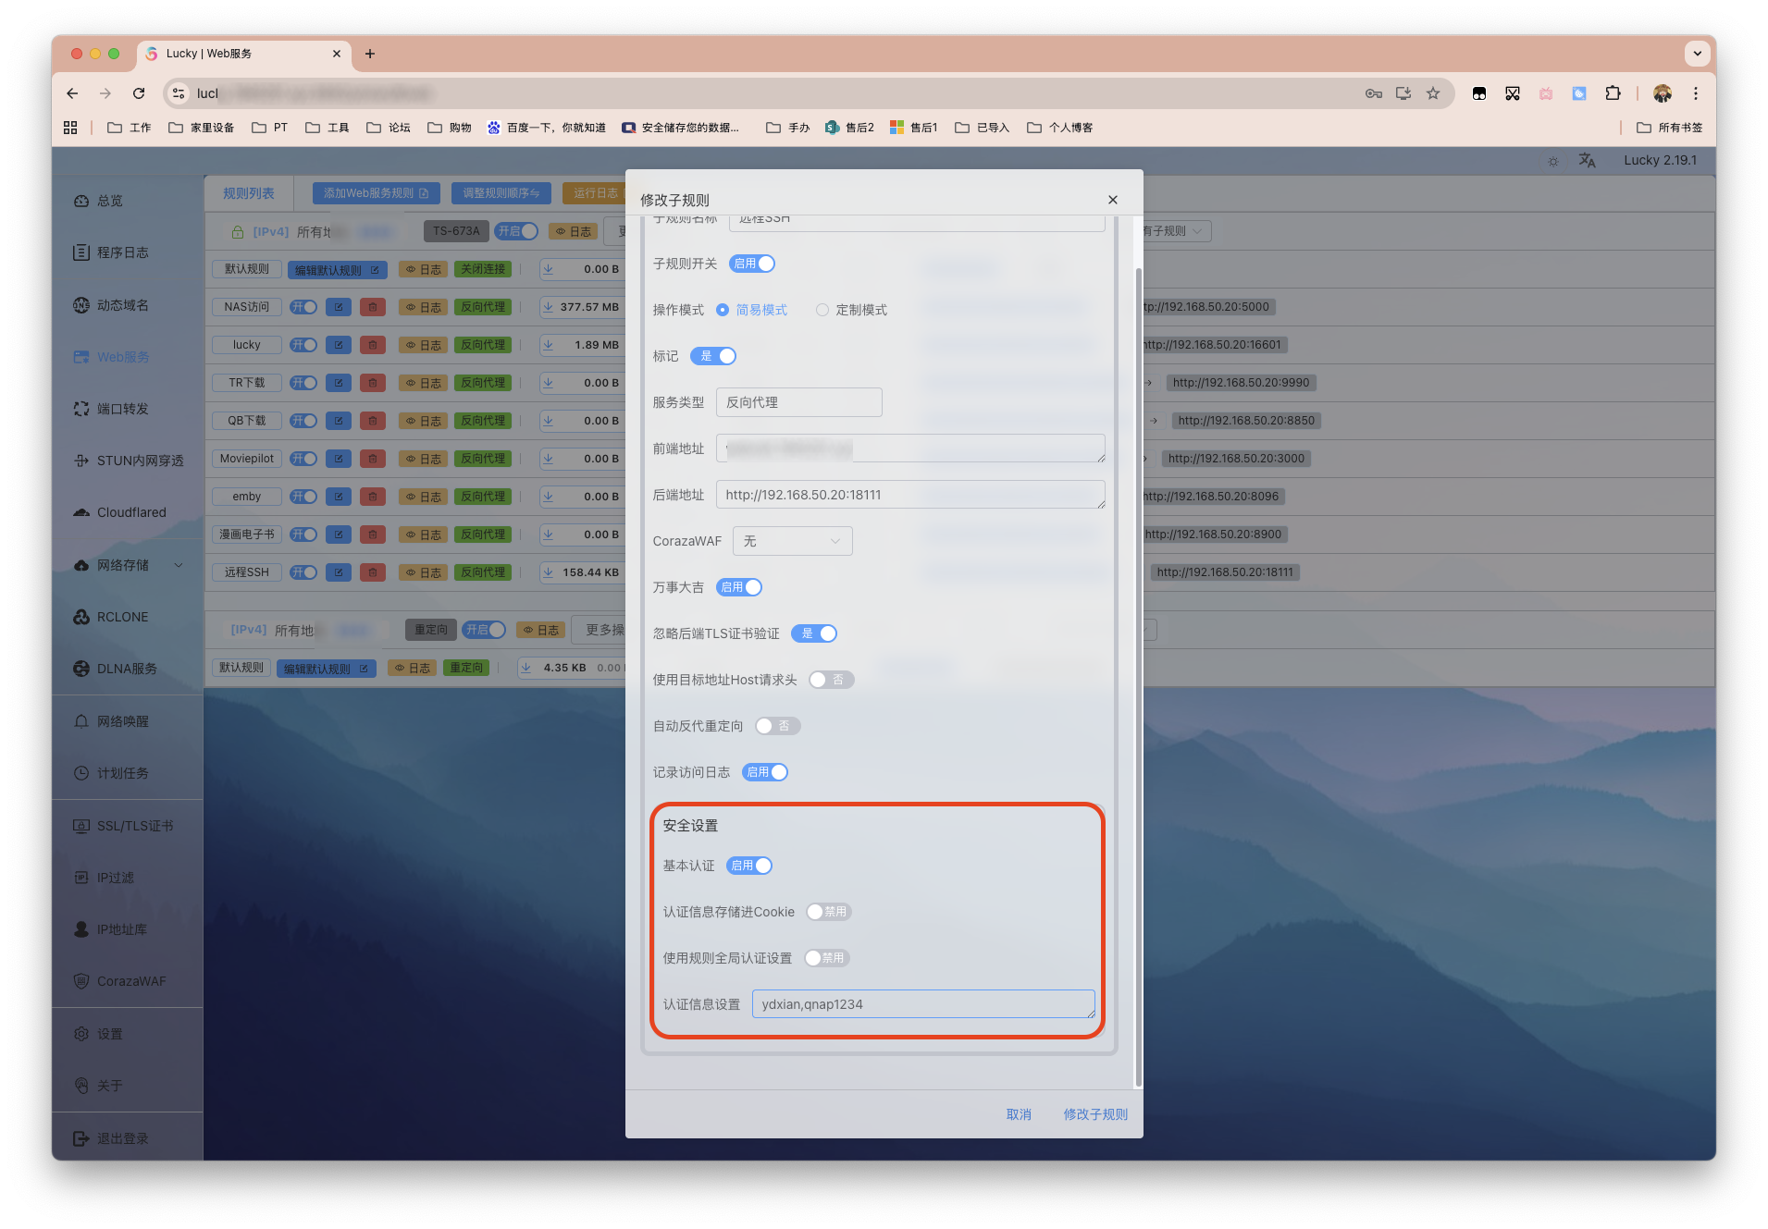
Task: Open the CorazaWAF dropdown
Action: [x=792, y=541]
